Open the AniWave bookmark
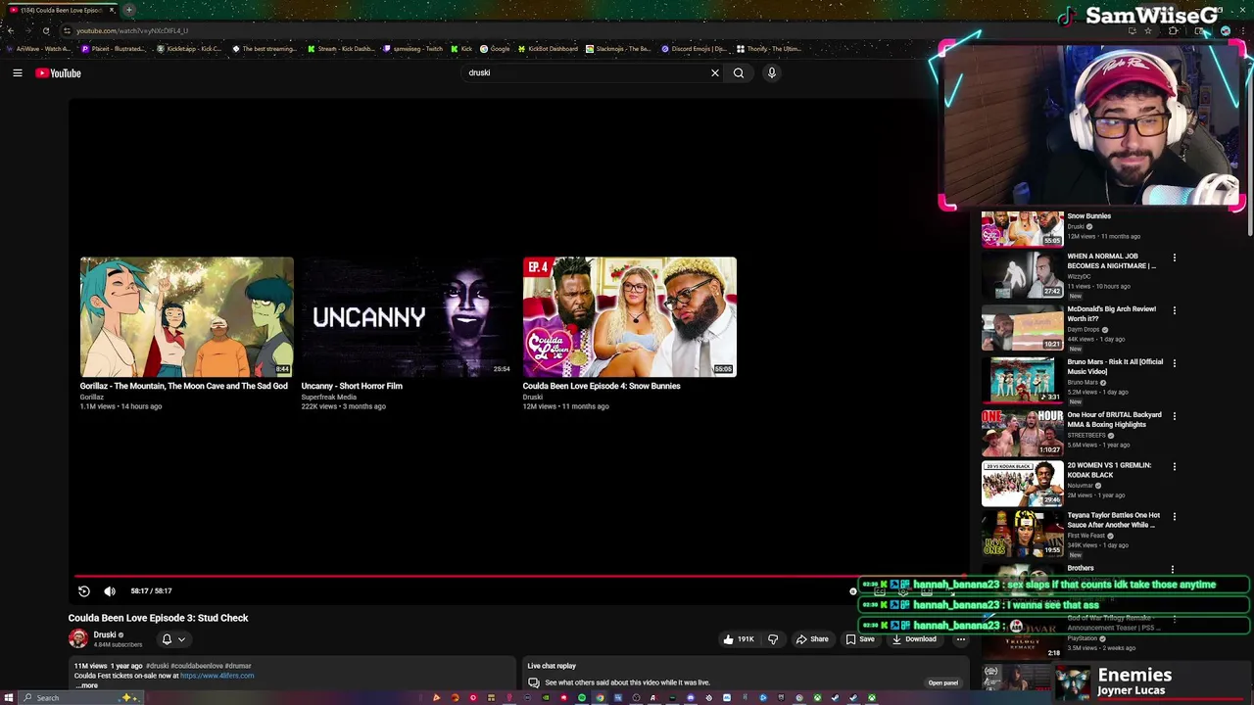Image resolution: width=1254 pixels, height=705 pixels. (x=38, y=49)
